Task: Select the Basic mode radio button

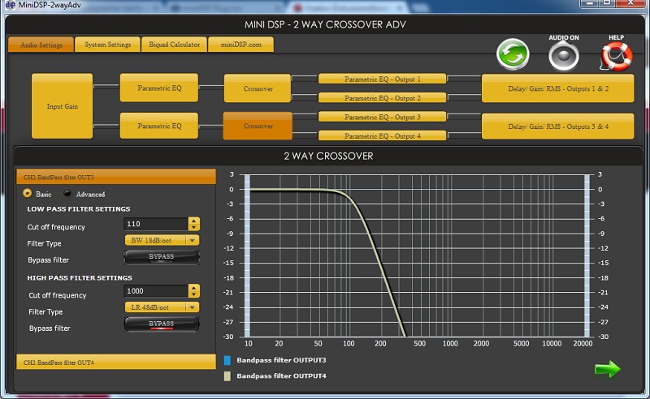Action: [x=28, y=194]
